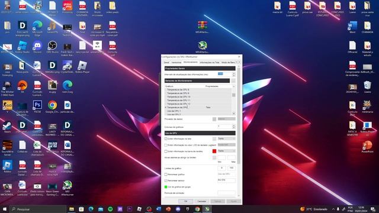Open the Steam desktop shortcut
Image resolution: width=379 pixels, height=213 pixels.
(7, 127)
